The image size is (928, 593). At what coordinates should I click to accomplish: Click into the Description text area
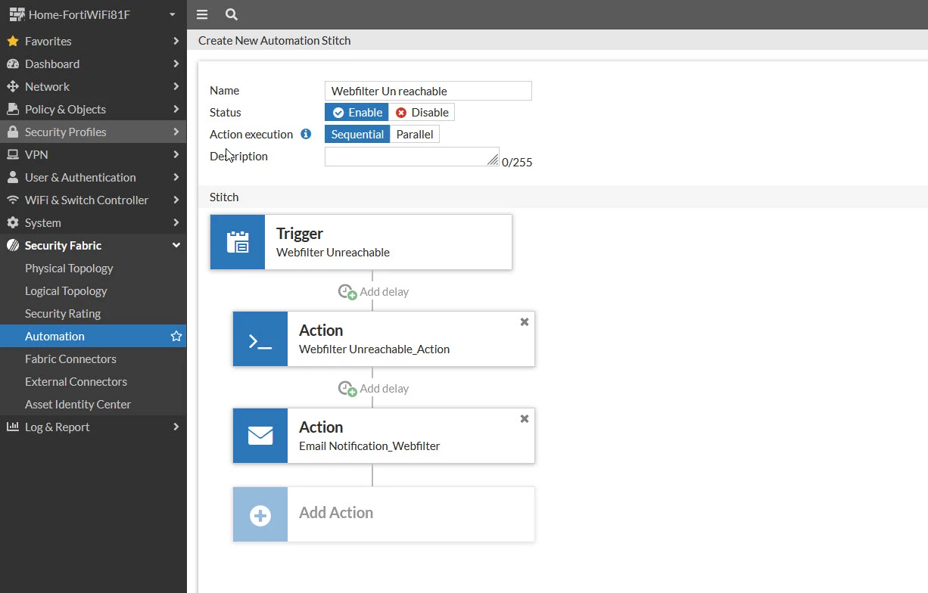(412, 157)
